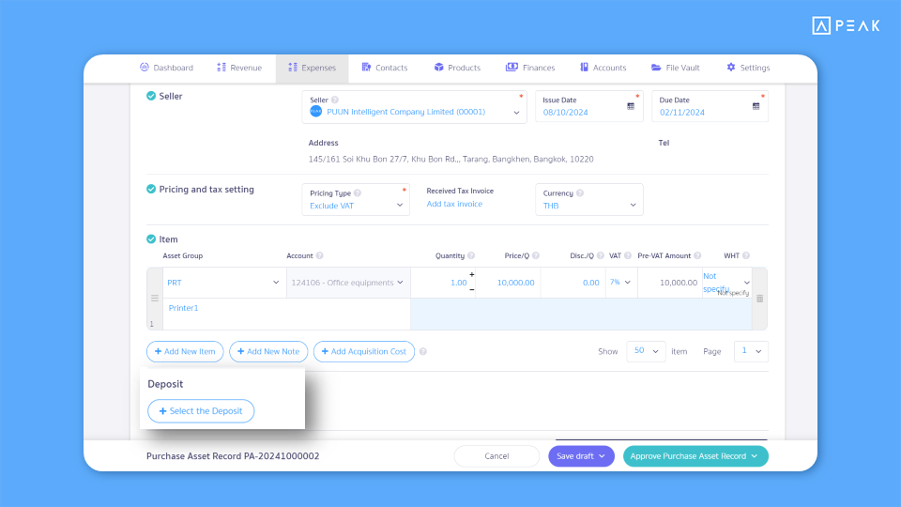The image size is (901, 507).
Task: Open the Products tab
Action: tap(457, 68)
